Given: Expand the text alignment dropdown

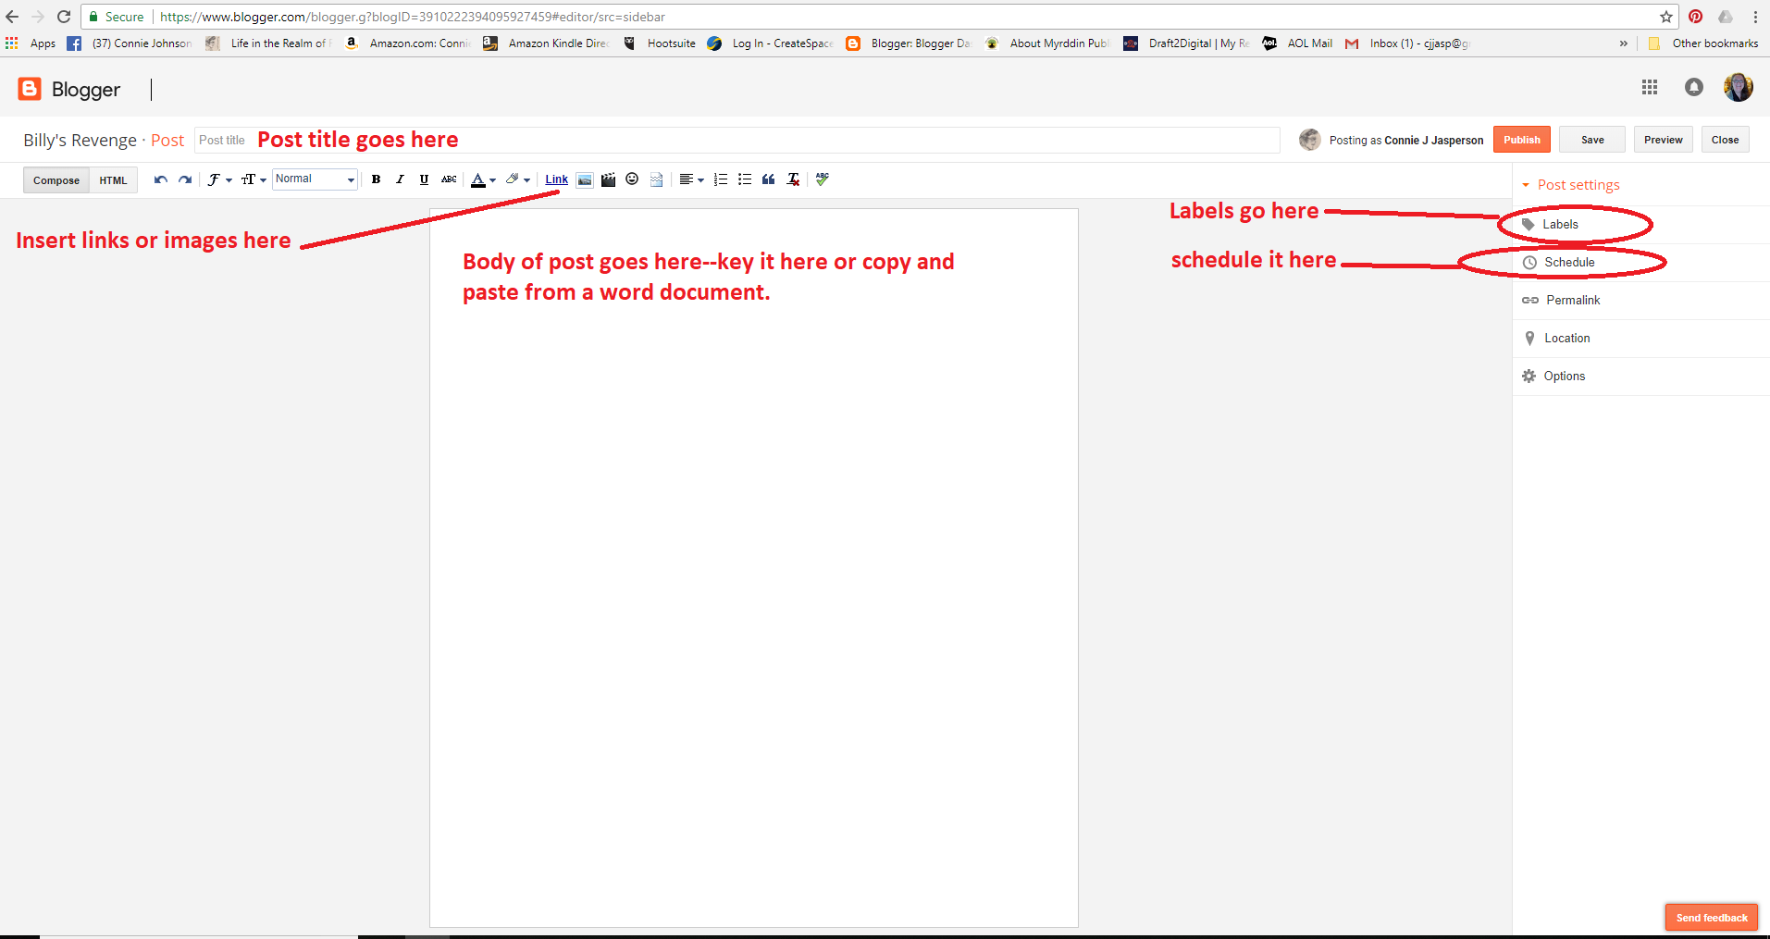Looking at the screenshot, I should (x=691, y=179).
